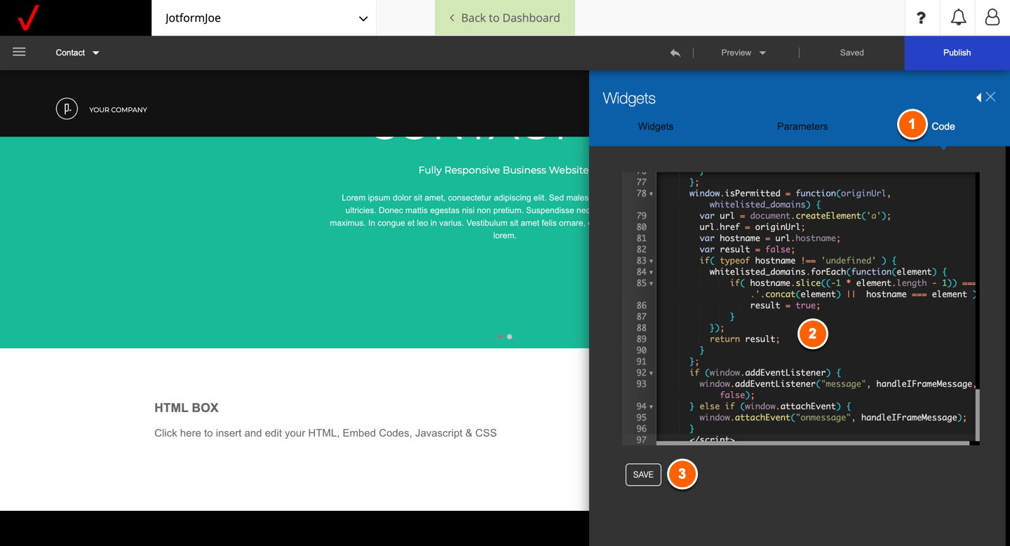Click the help question mark icon
Image resolution: width=1010 pixels, height=546 pixels.
921,18
